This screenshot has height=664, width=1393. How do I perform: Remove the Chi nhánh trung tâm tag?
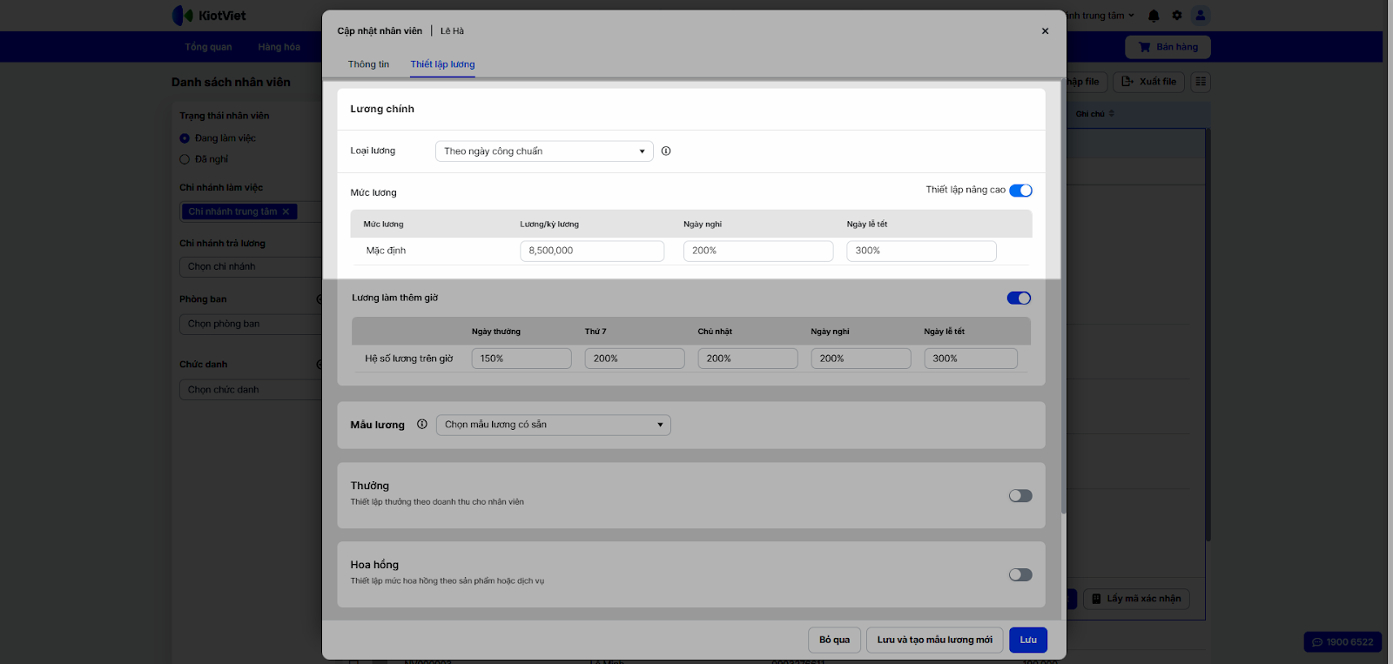click(286, 211)
